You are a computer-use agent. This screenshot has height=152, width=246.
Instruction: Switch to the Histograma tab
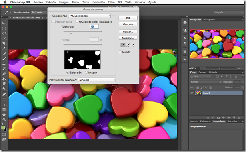(x=209, y=20)
